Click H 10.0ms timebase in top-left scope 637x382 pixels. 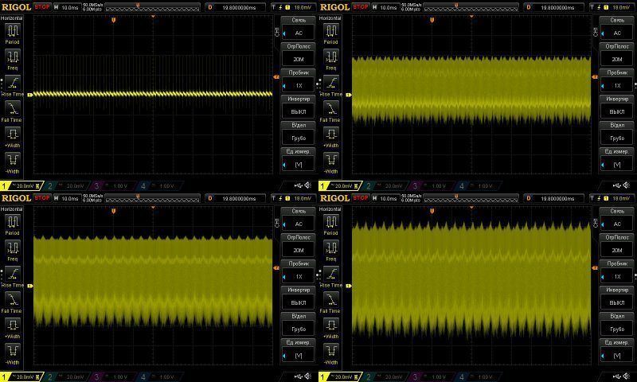point(67,7)
